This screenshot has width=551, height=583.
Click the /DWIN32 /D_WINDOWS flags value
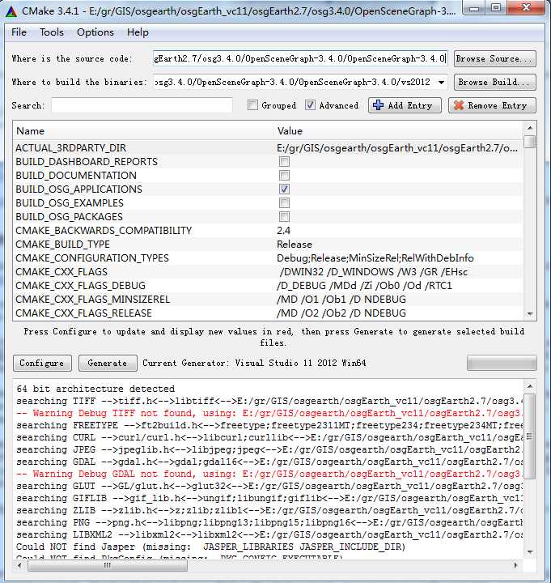tap(374, 272)
